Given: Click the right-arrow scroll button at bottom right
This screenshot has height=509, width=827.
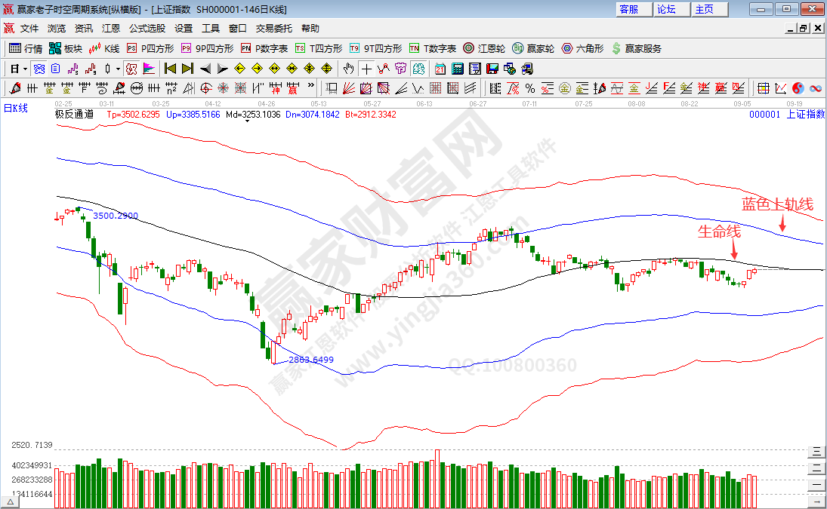Looking at the screenshot, I should (x=817, y=501).
